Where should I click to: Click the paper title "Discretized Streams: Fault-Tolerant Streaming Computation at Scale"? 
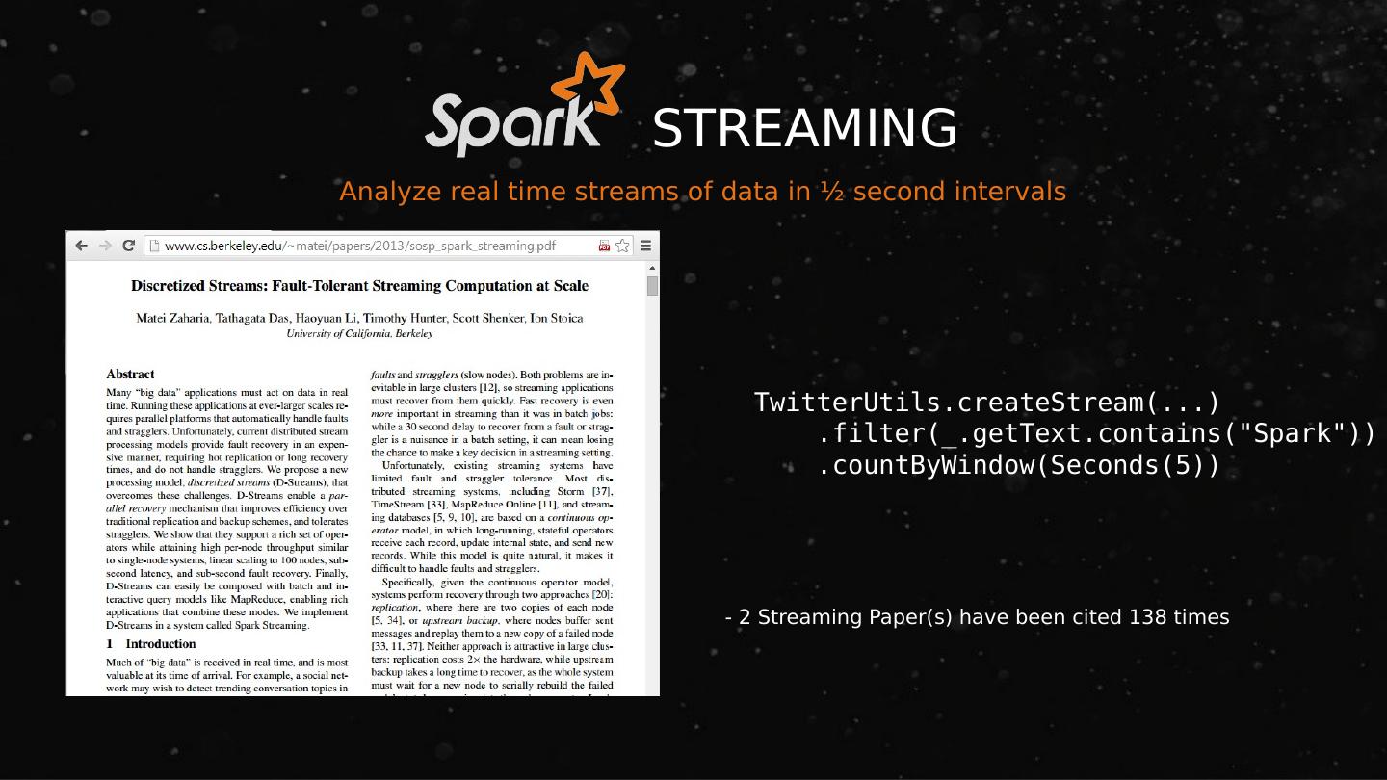pos(359,286)
